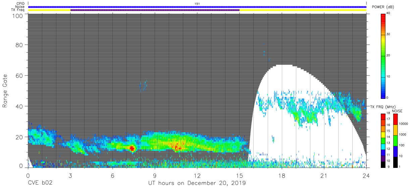Screen dimensions: 412x190
Task: Click the 18 hour tick on UT axis
Action: point(281,175)
